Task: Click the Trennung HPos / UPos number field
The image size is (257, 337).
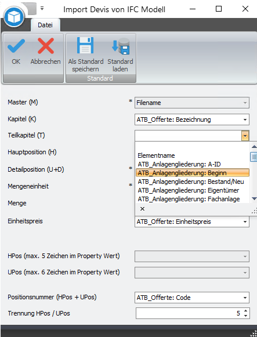Action: (189, 313)
